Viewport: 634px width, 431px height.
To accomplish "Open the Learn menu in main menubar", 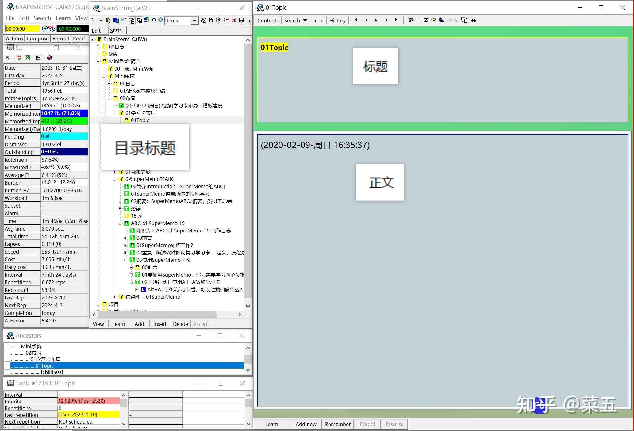I will coord(63,18).
